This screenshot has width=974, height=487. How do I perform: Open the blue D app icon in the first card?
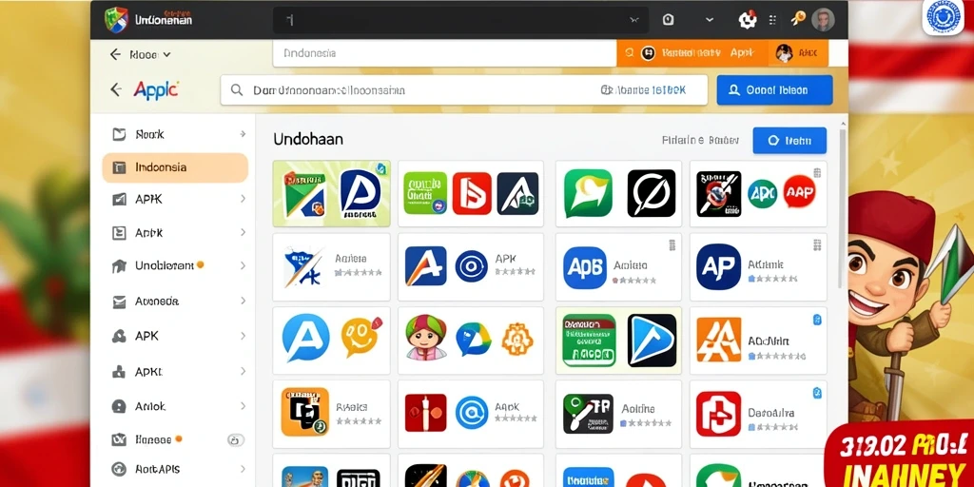pyautogui.click(x=360, y=193)
